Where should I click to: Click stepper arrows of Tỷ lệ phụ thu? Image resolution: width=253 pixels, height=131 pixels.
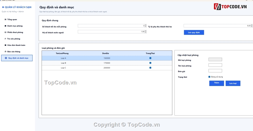(251, 26)
